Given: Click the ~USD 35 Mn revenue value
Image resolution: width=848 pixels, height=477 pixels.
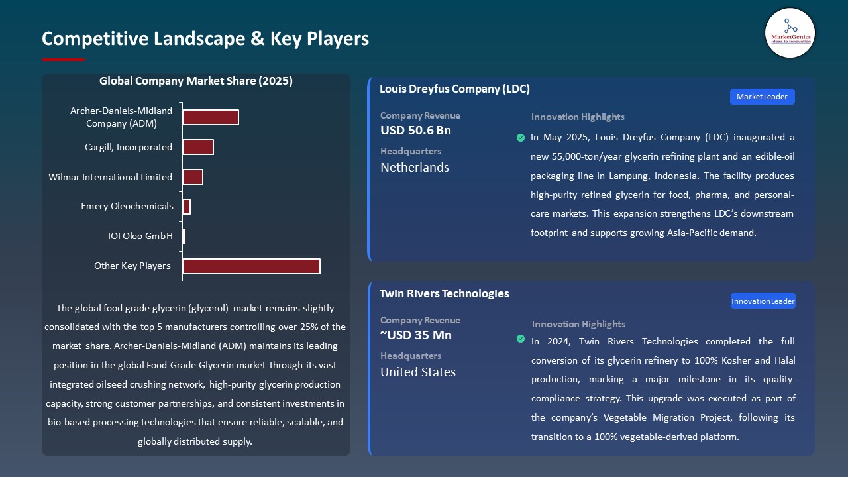Looking at the screenshot, I should (x=416, y=335).
